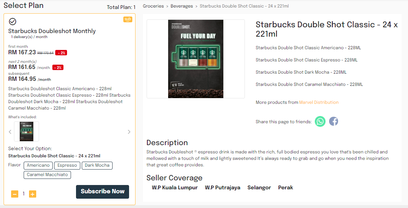Screen dimensions: 408x208
Task: Click the Select Plan heading
Action: click(23, 5)
